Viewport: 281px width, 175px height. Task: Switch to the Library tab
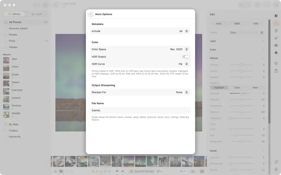tap(14, 14)
